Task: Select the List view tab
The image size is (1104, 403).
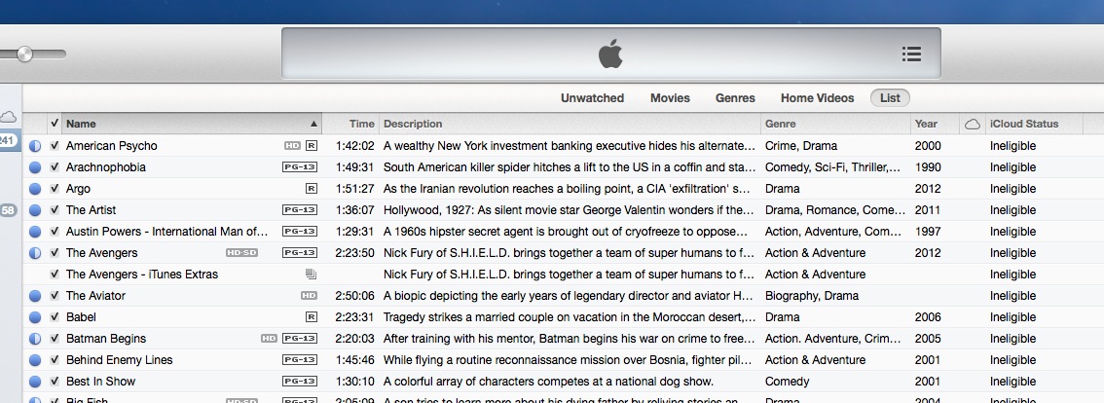Action: pos(890,98)
